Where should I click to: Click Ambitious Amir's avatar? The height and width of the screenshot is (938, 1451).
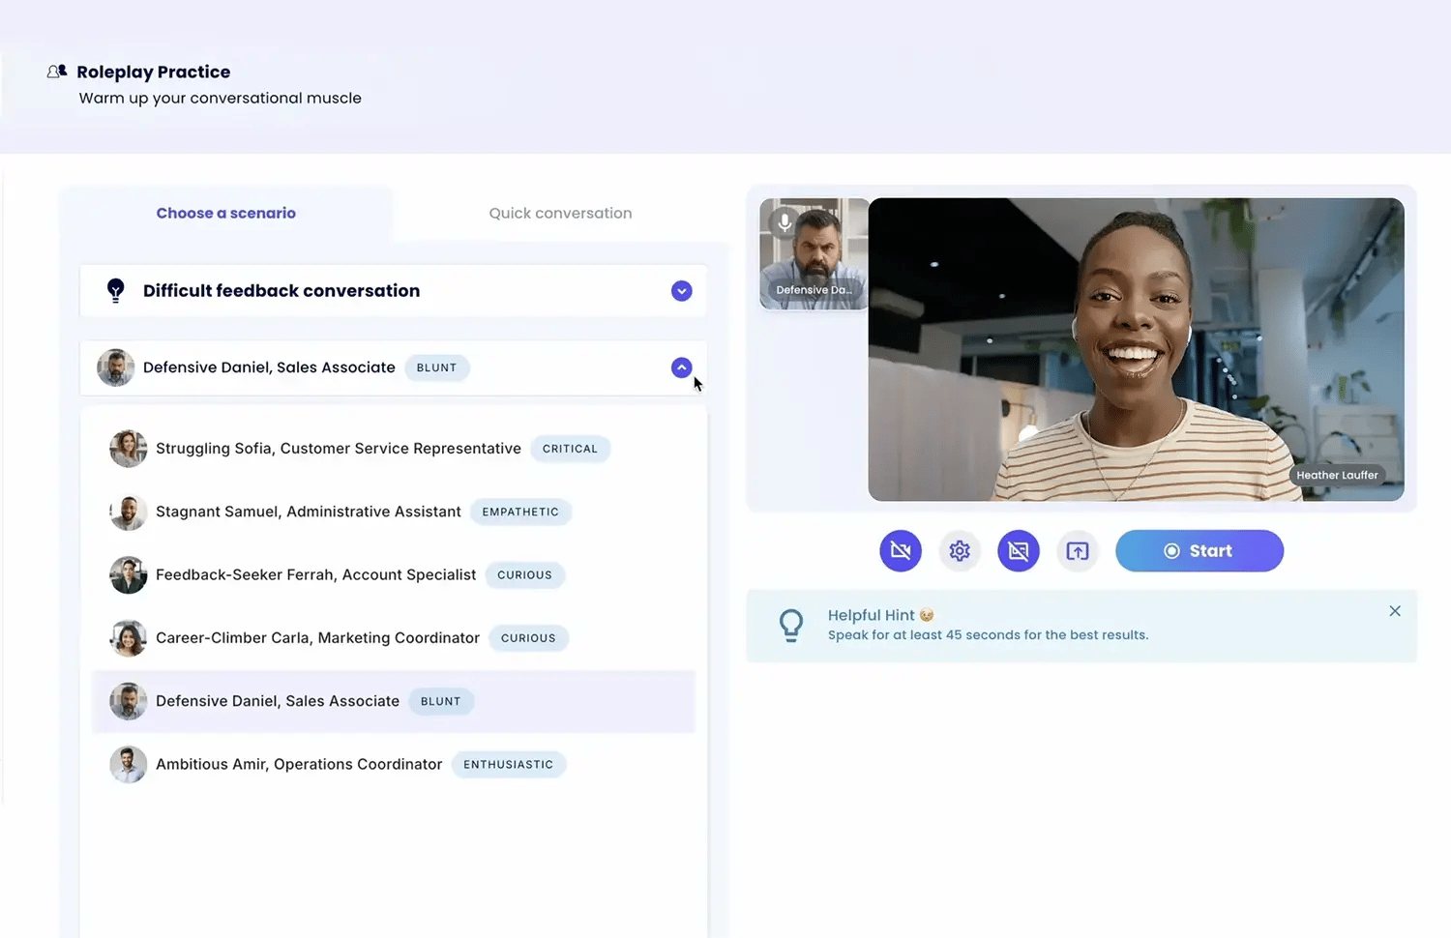click(x=128, y=764)
